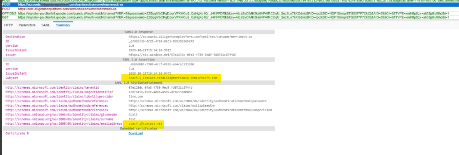The image size is (459, 155).
Task: Switch to the HTTP tab
Action: [x=8, y=25]
